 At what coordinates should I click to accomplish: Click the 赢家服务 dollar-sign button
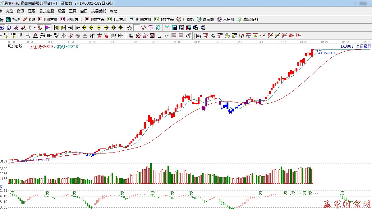tap(248, 19)
